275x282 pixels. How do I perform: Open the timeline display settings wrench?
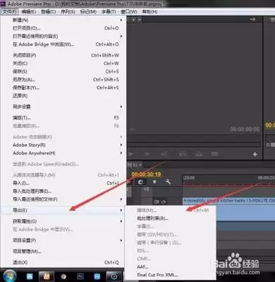[x=168, y=182]
